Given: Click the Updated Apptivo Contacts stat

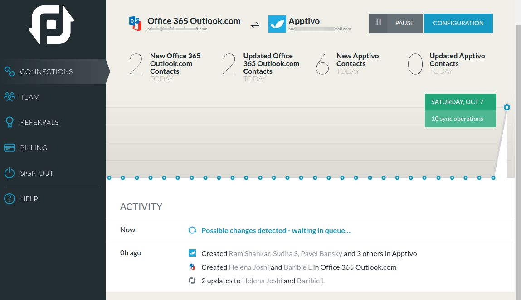Looking at the screenshot, I should (447, 64).
